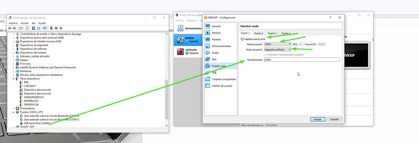Expand Dispositivos de seguridad node
Viewport: 419px width, 143px height.
[13, 45]
